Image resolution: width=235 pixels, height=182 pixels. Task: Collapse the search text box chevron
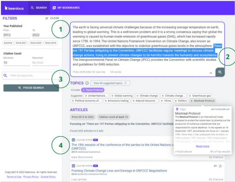pyautogui.click(x=211, y=73)
